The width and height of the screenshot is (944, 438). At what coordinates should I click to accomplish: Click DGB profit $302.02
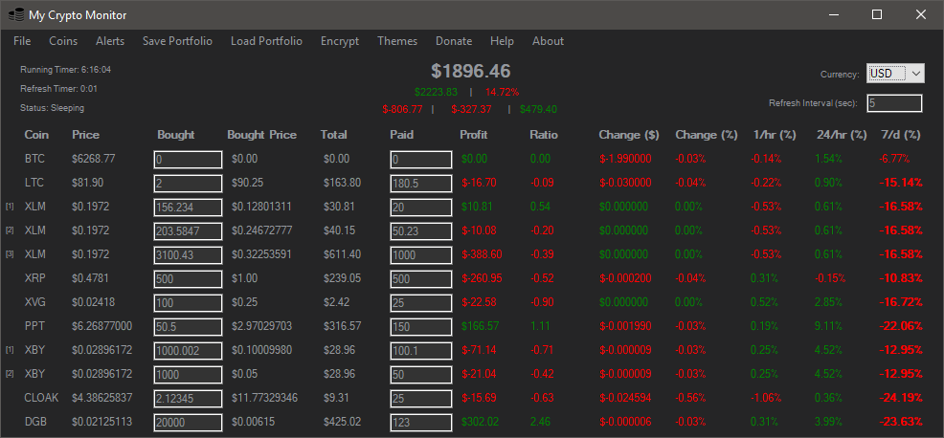481,423
